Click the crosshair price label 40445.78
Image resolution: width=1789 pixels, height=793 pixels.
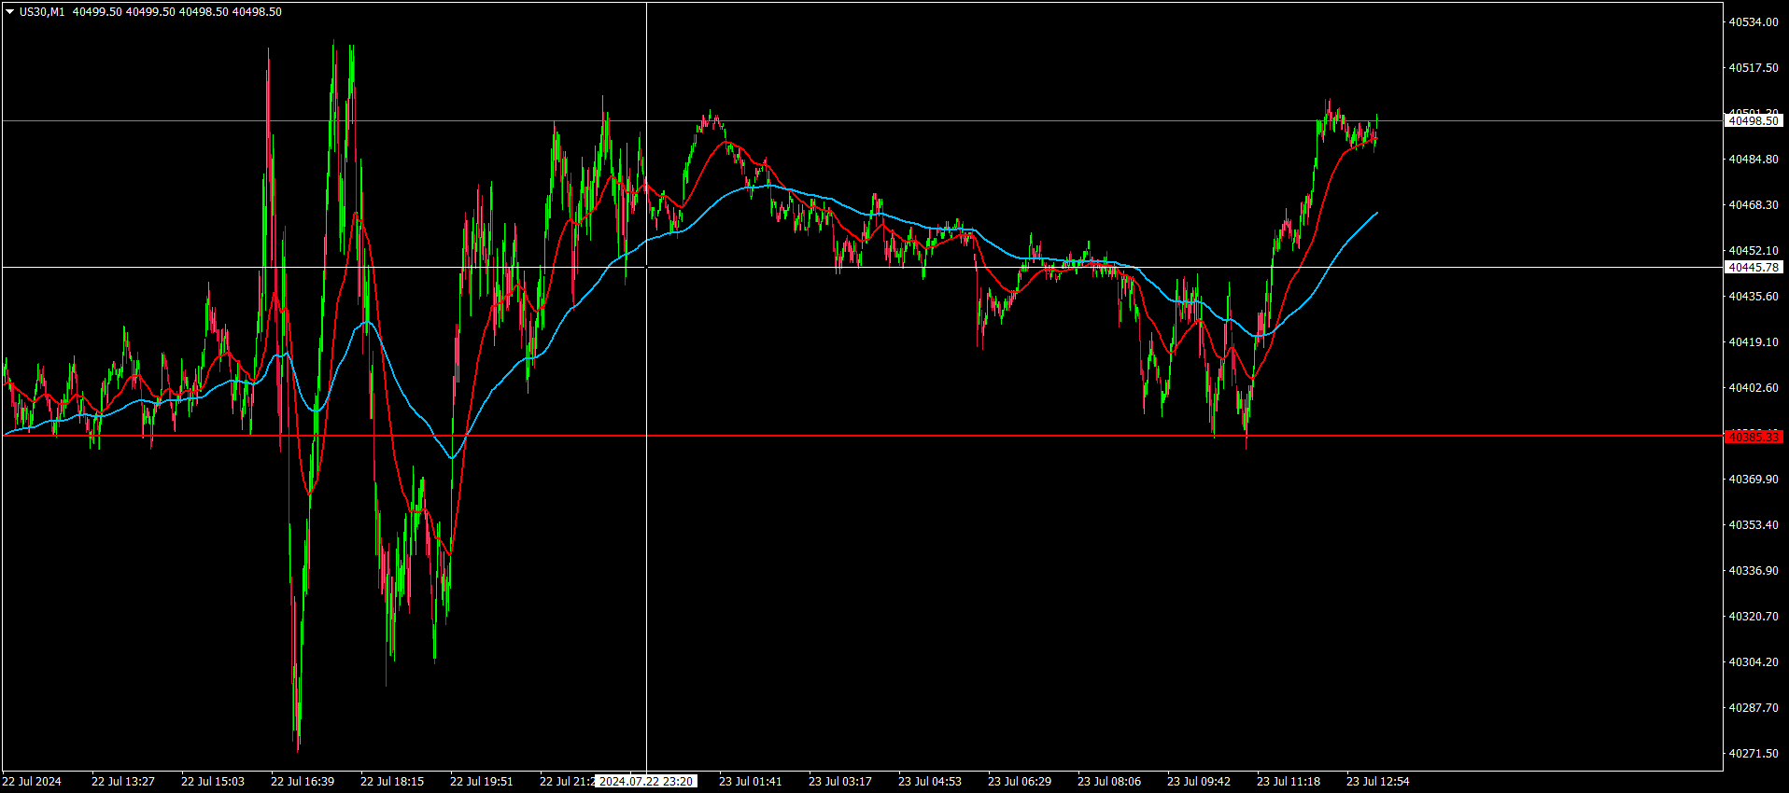click(1754, 268)
